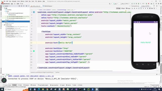The height and width of the screenshot is (91, 162).
Task: Stop the running app with red square
Action: pyautogui.click(x=149, y=4)
